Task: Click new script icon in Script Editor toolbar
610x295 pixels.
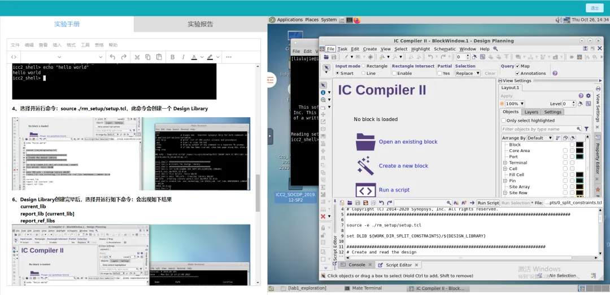Action: pos(342,203)
